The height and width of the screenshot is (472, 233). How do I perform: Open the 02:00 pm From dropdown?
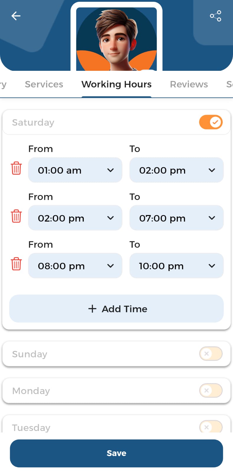point(75,218)
